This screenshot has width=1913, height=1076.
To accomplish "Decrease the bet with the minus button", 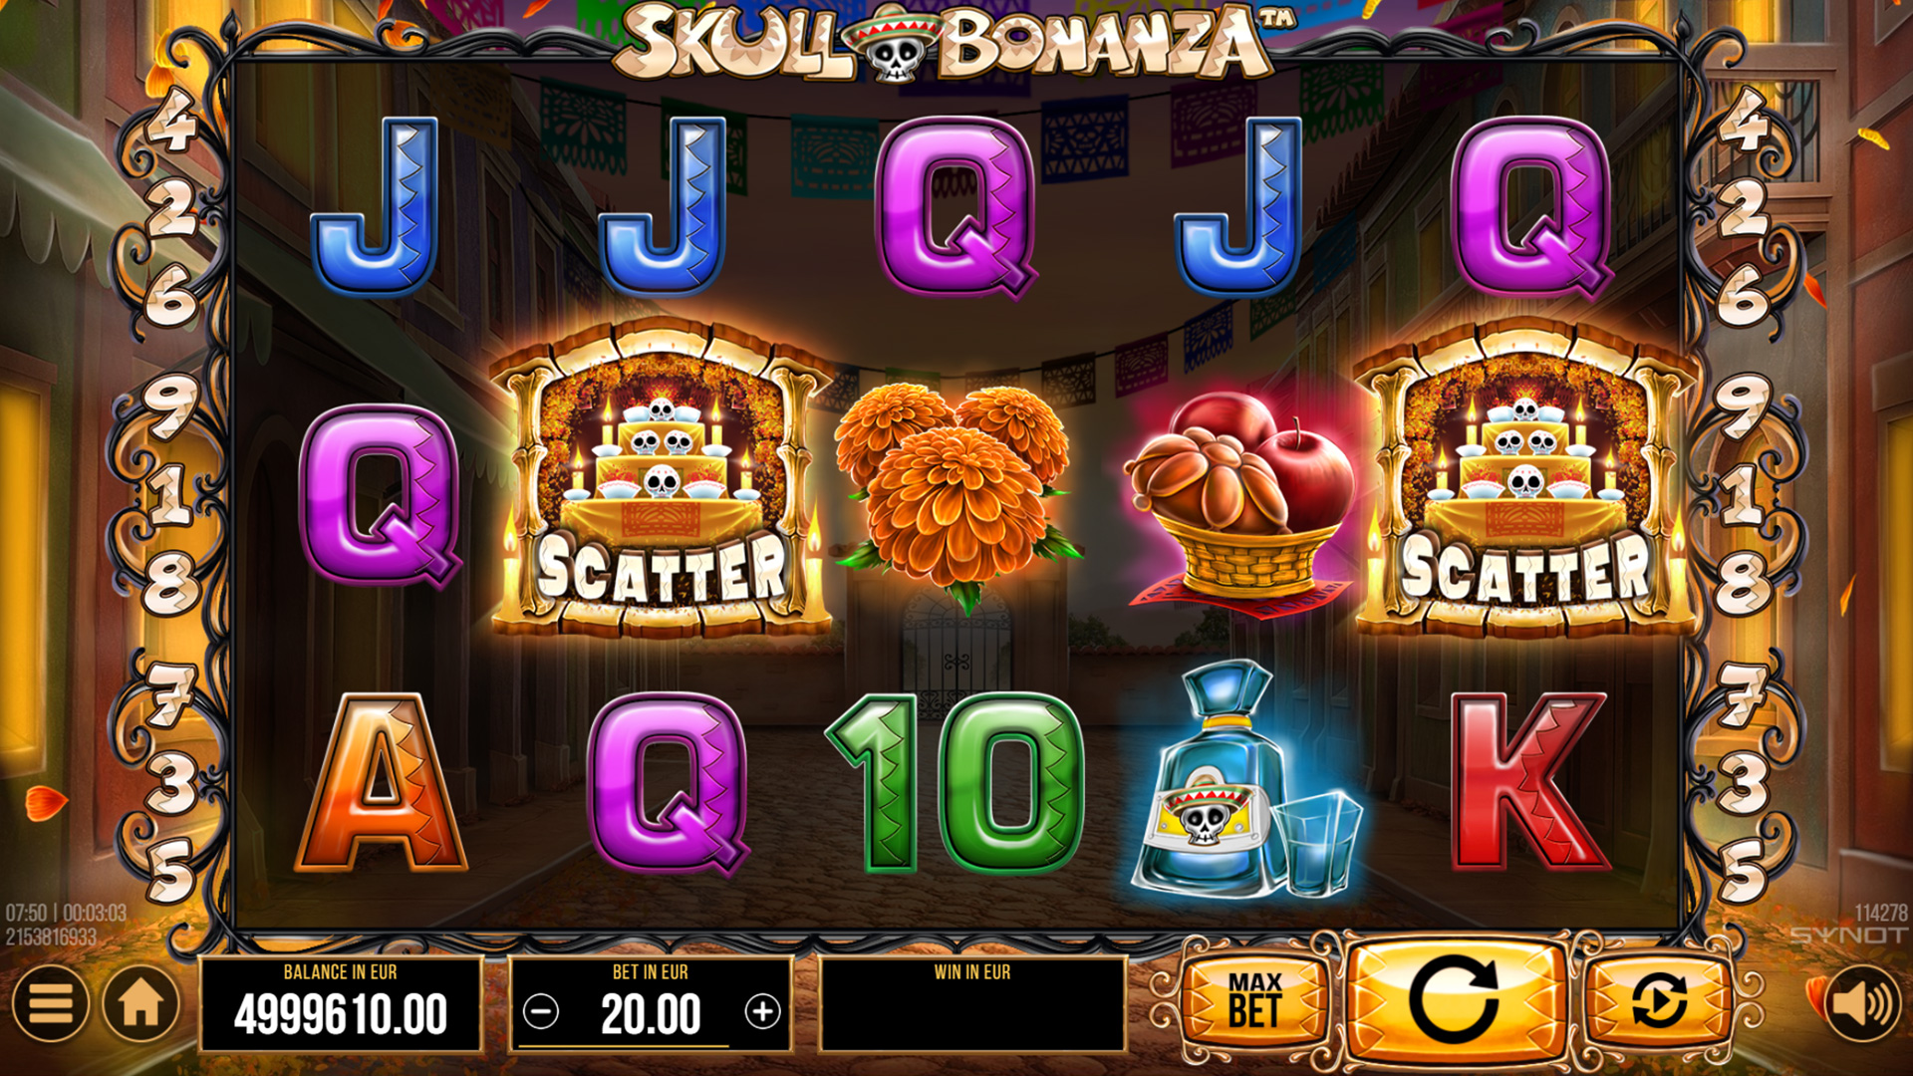I will click(x=541, y=1012).
